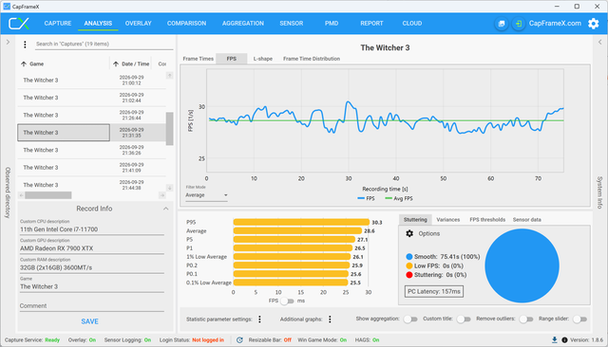
Task: Open the Filter Mode Average dropdown
Action: pyautogui.click(x=206, y=195)
